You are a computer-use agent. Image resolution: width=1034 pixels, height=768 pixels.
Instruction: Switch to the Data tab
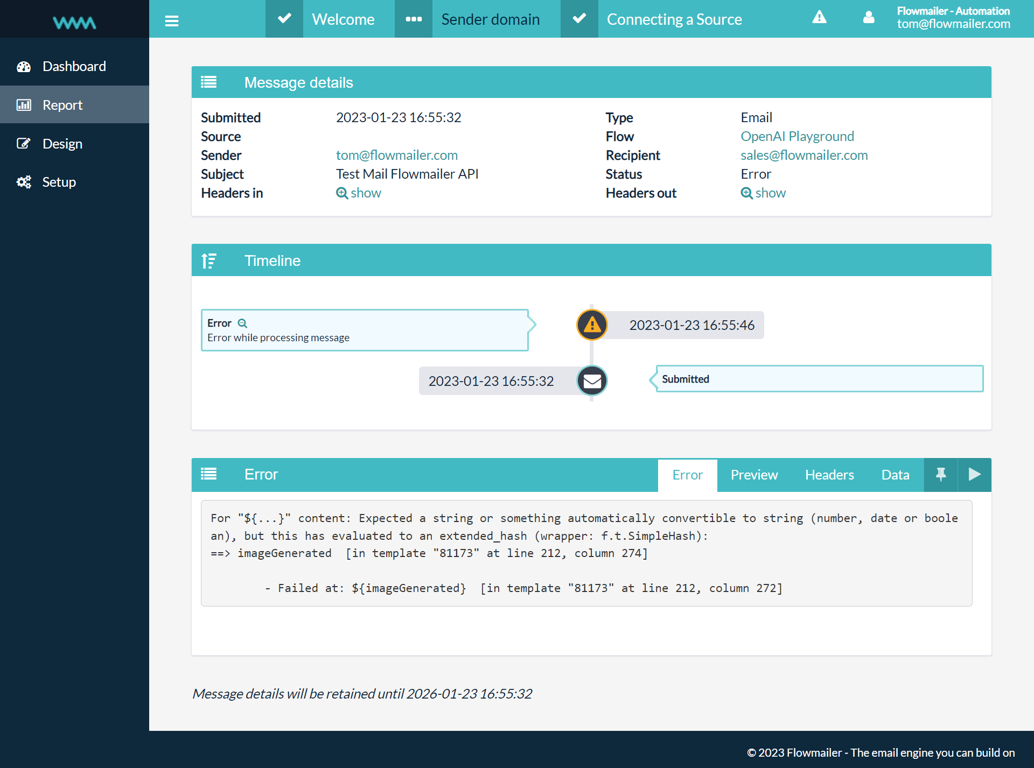pyautogui.click(x=895, y=475)
